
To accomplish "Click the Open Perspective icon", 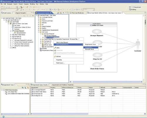I will click(x=130, y=7).
